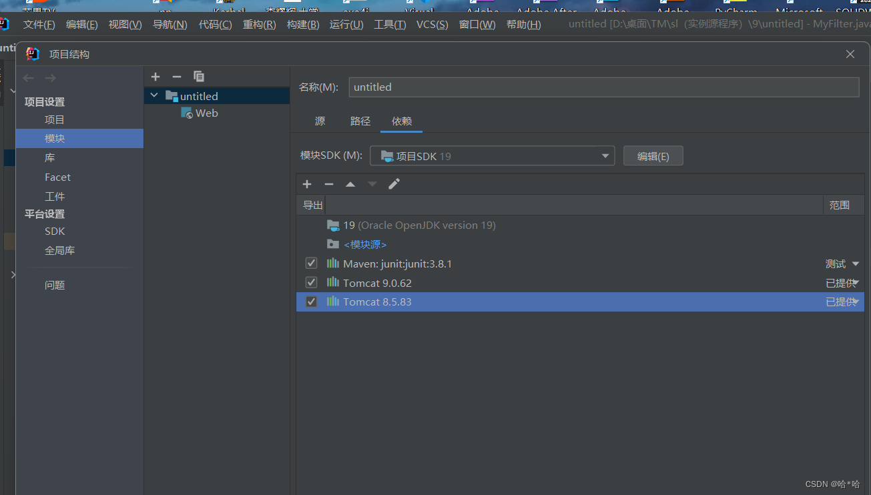This screenshot has width=871, height=495.
Task: Toggle export checkbox for Maven junit
Action: tap(311, 264)
